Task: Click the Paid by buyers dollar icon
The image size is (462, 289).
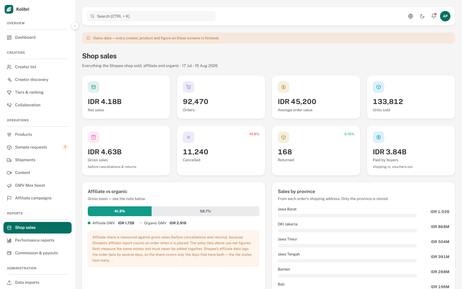Action: point(379,137)
